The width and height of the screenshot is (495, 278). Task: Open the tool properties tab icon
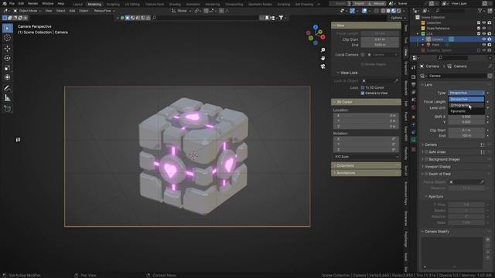coord(414,67)
